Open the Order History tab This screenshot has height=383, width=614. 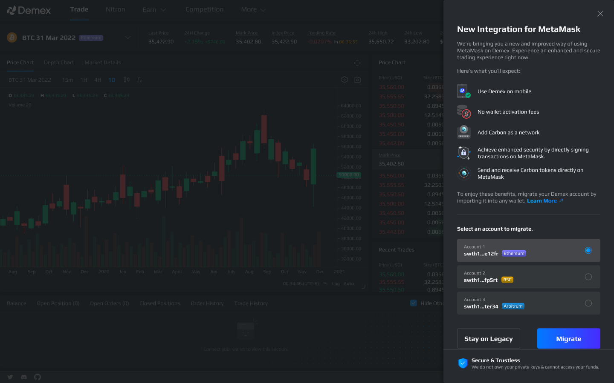click(207, 303)
